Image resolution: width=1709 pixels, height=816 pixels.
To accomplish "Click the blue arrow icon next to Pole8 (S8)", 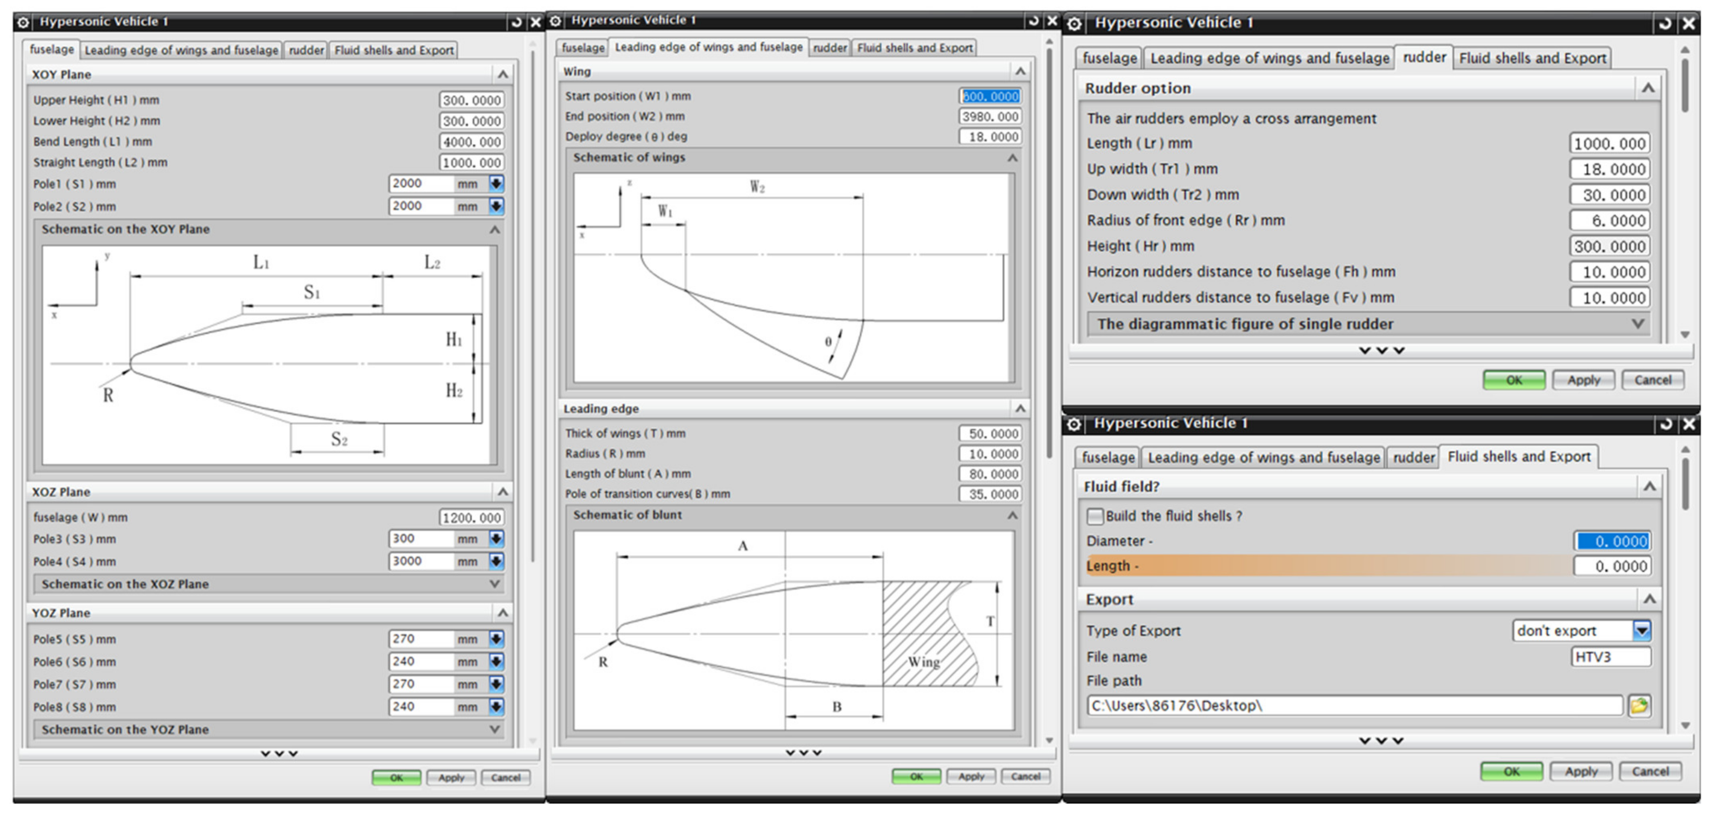I will 496,707.
